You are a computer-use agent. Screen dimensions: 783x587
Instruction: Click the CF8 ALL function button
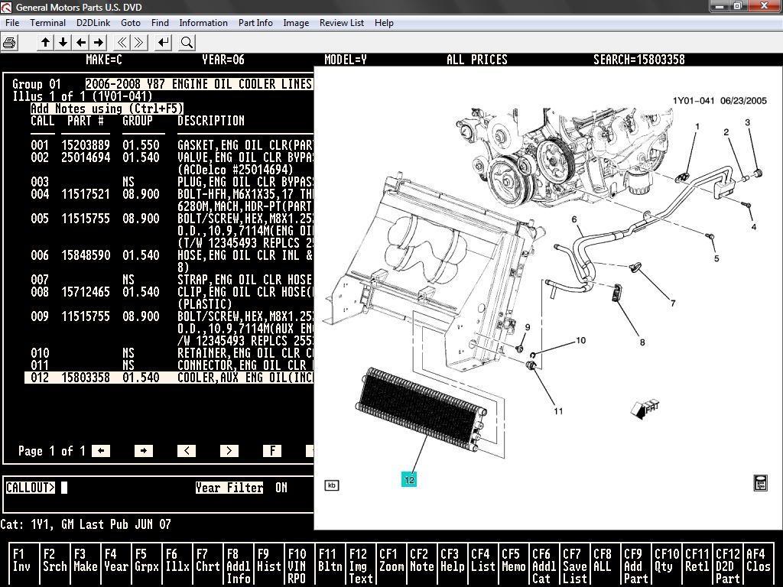(606, 566)
